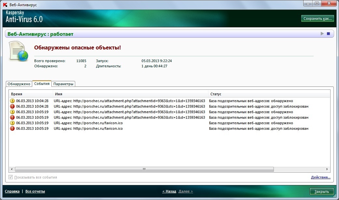The height and width of the screenshot is (200, 339).
Task: Click the right arrow of the horizontal scrollbar
Action: (x=327, y=169)
